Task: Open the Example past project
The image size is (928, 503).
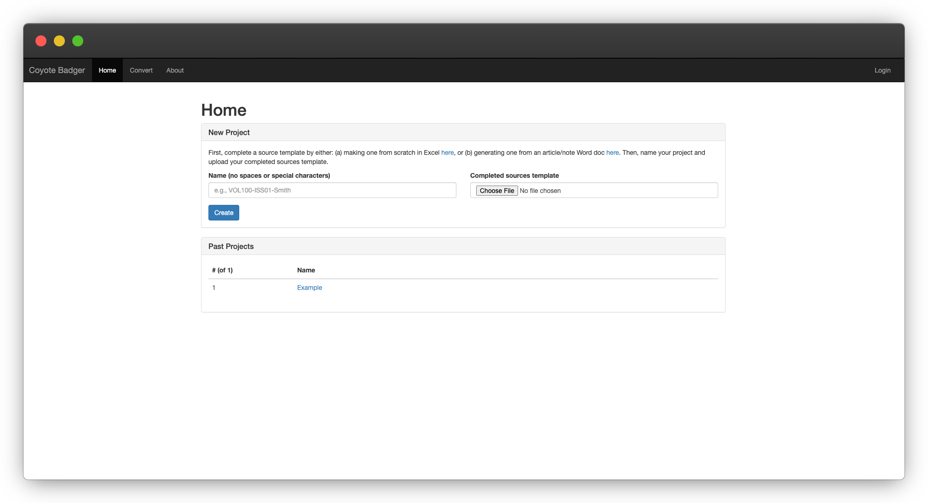Action: click(309, 288)
